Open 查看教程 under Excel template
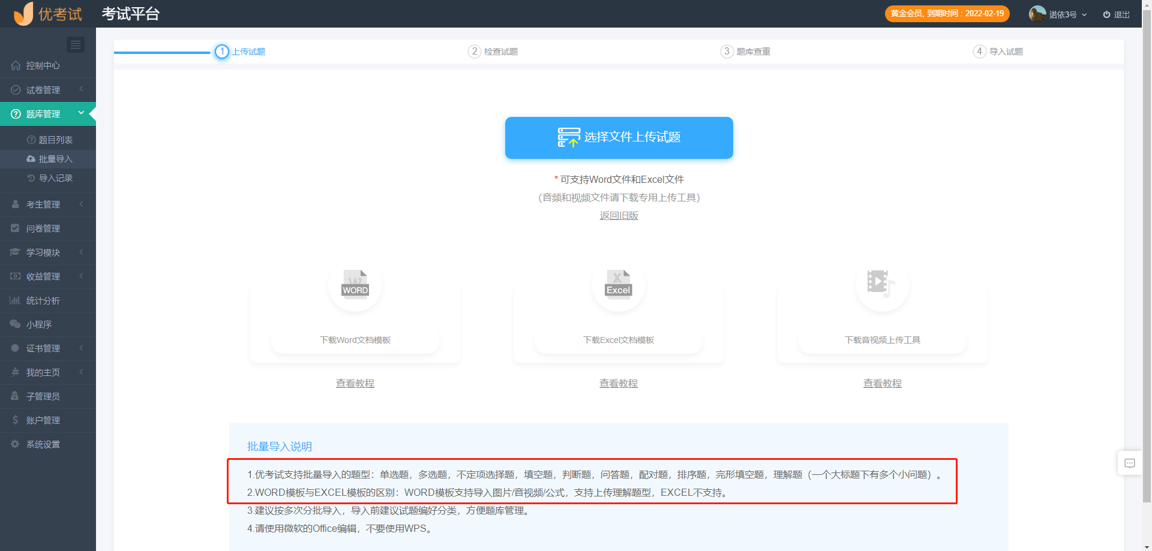The width and height of the screenshot is (1152, 551). tap(619, 383)
